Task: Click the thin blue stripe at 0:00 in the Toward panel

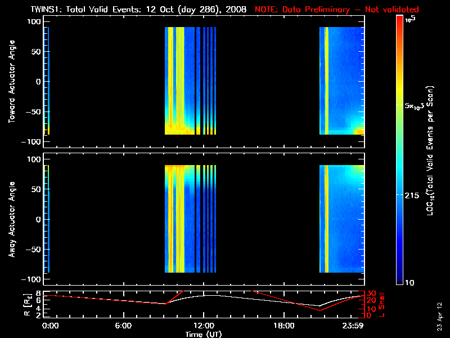Action: pos(48,79)
